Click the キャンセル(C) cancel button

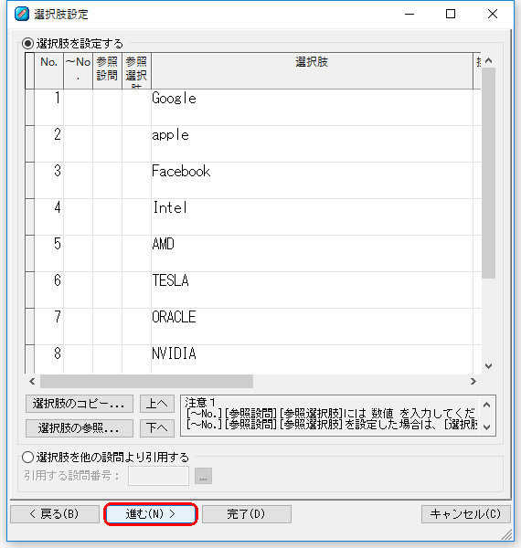pos(466,514)
